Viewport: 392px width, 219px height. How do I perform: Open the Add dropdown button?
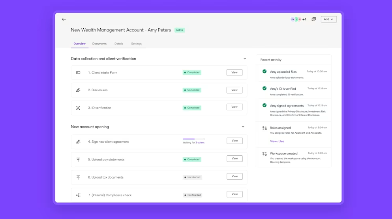point(328,19)
